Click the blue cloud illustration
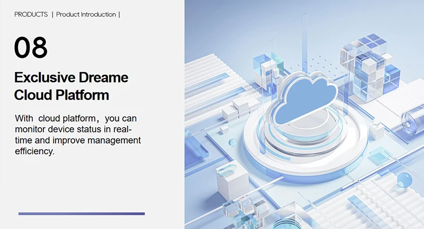 [x=305, y=98]
